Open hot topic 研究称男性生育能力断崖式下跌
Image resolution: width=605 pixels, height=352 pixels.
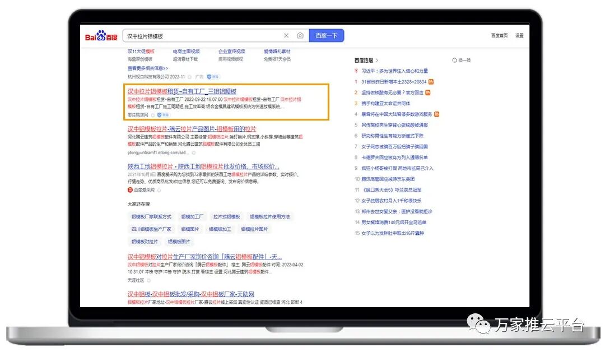[392, 136]
